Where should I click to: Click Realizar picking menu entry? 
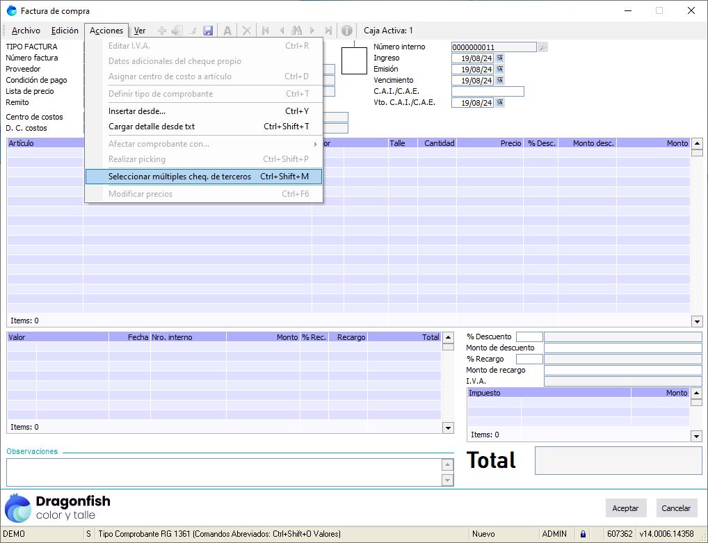tap(204, 159)
